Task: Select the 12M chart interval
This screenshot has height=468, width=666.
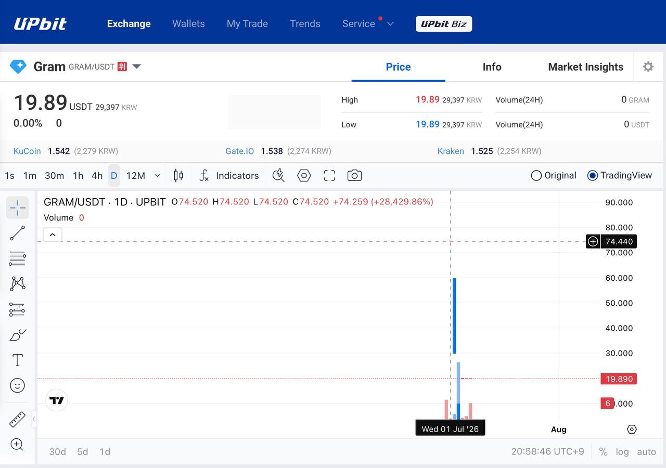Action: click(135, 176)
